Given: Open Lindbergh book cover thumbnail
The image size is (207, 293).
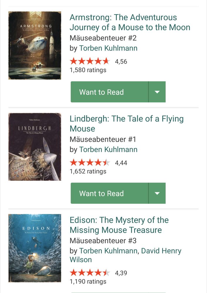Looking at the screenshot, I should [x=35, y=147].
